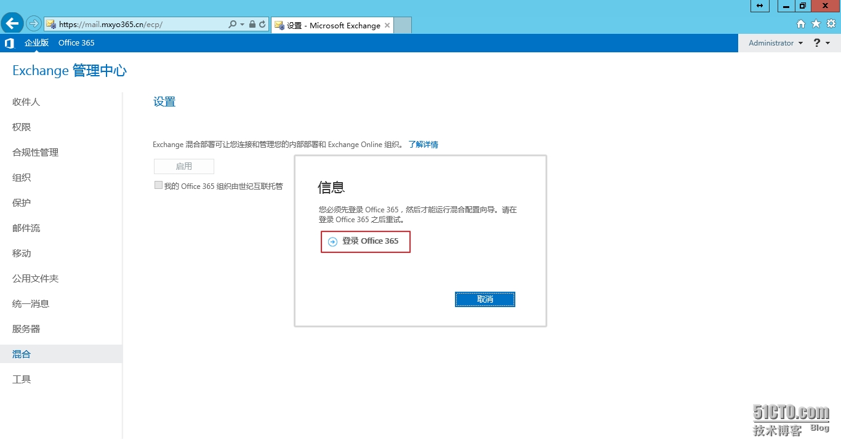
Task: Open the help question mark dropdown
Action: [821, 43]
